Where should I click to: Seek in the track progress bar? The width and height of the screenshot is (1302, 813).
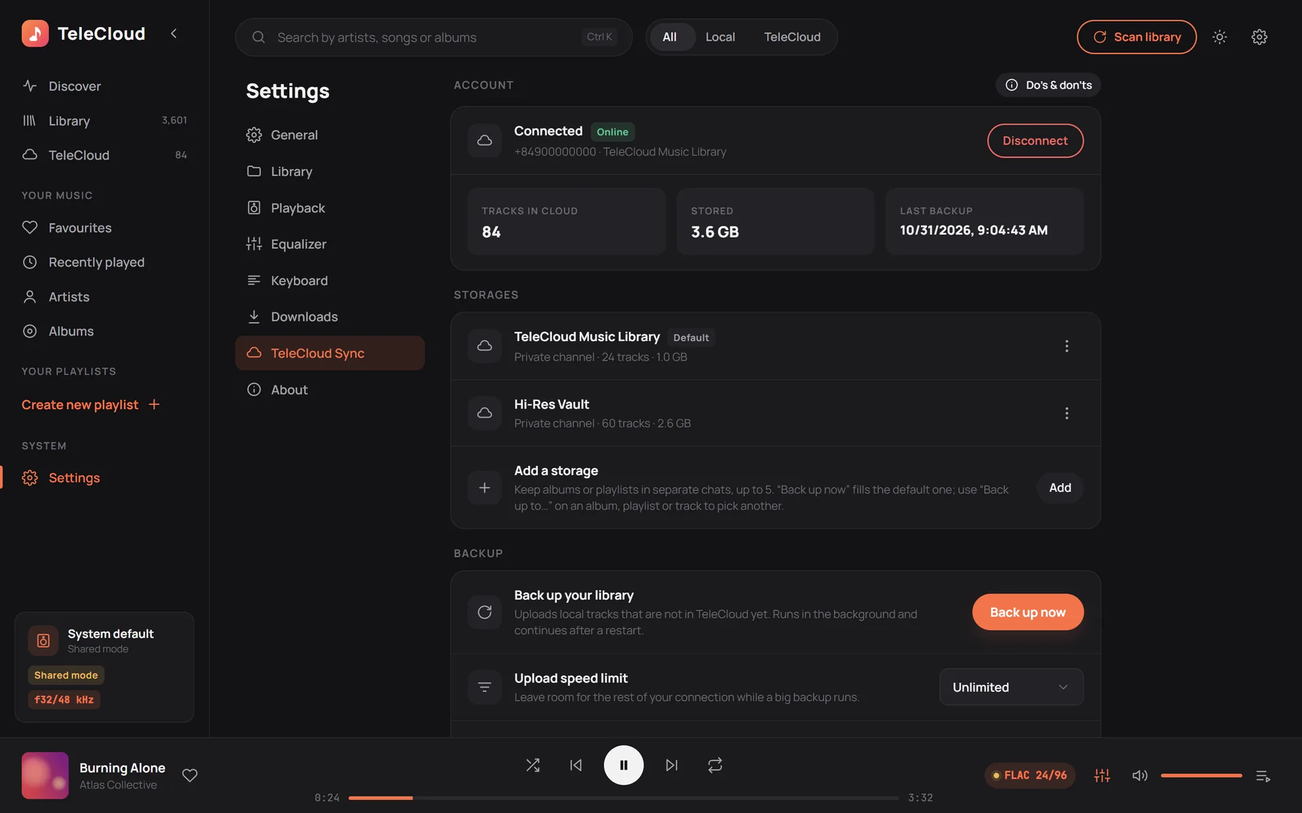[623, 798]
